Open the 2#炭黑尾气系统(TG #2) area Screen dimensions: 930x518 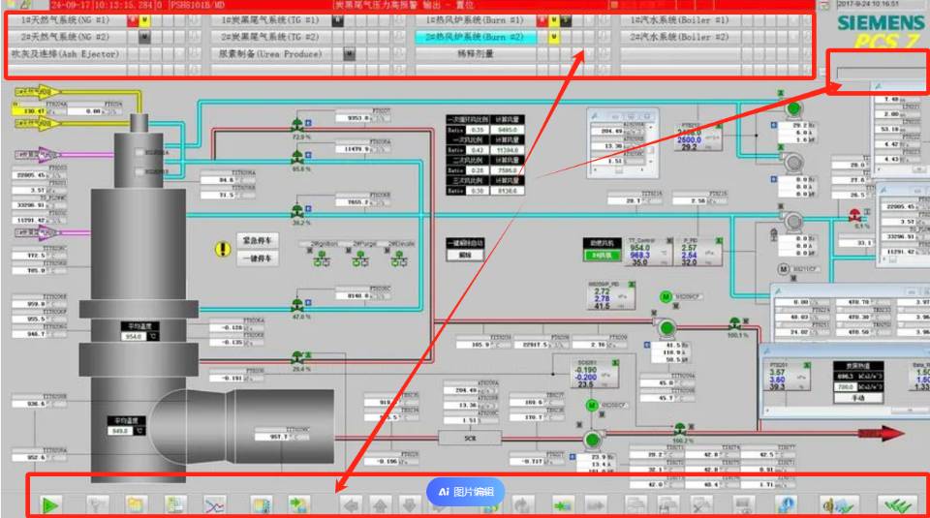pos(270,37)
